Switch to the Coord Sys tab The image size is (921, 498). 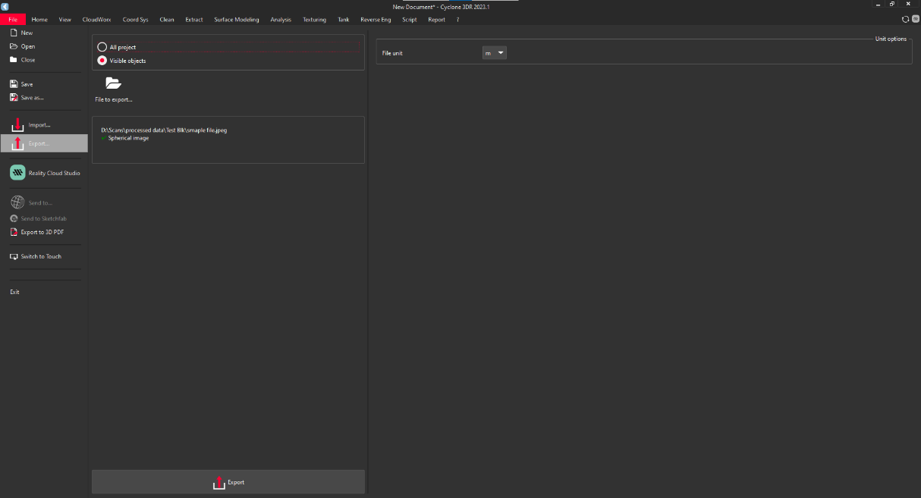[x=136, y=20]
